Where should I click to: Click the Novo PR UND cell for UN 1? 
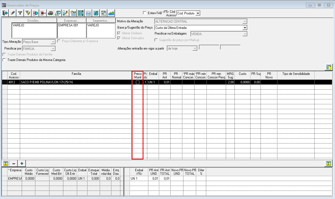tap(177, 179)
